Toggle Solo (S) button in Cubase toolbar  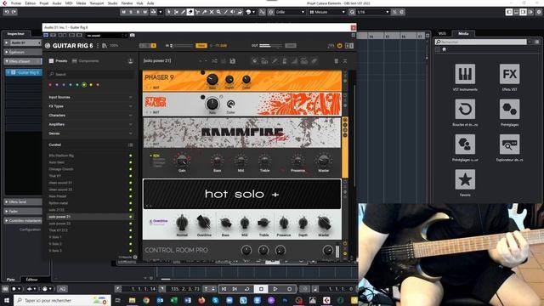(x=131, y=12)
